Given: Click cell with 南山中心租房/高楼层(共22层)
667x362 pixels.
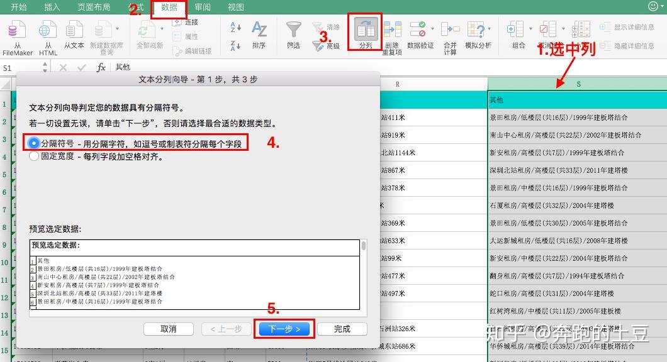Looking at the screenshot, I should click(x=578, y=135).
